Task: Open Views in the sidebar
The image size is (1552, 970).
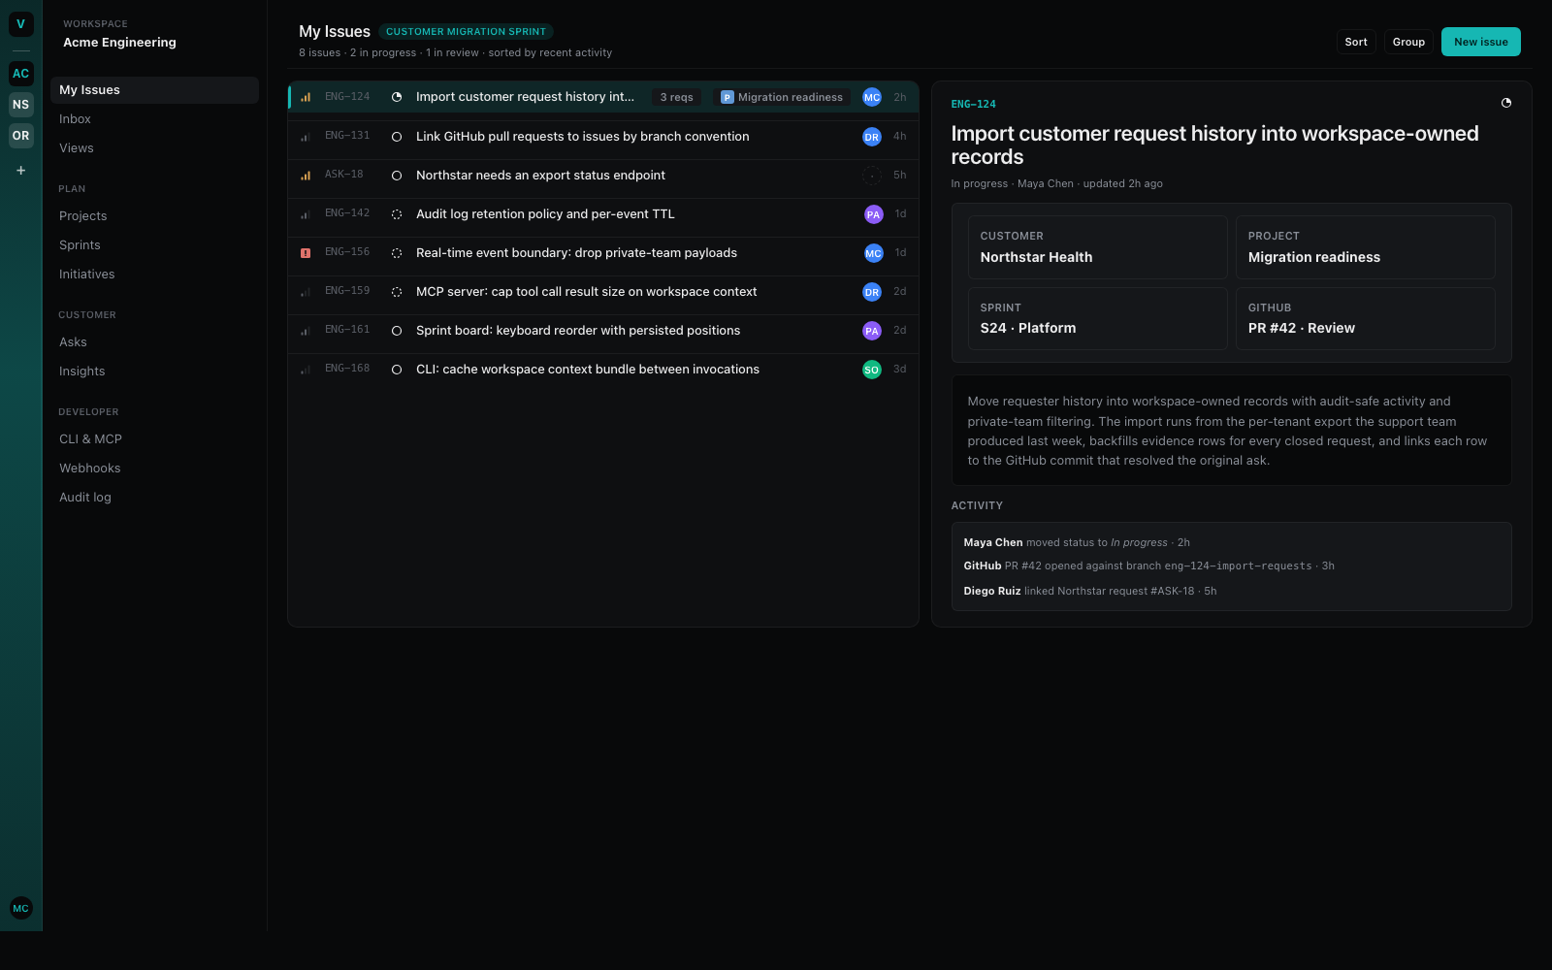Action: click(x=154, y=148)
